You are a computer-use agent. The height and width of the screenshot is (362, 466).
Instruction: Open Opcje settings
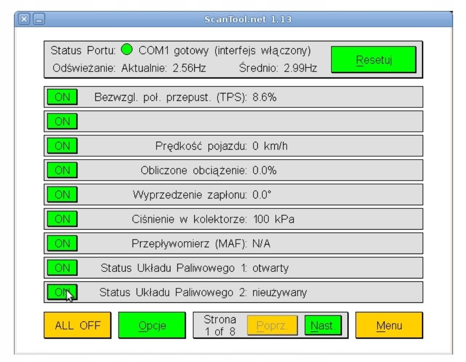pos(152,326)
